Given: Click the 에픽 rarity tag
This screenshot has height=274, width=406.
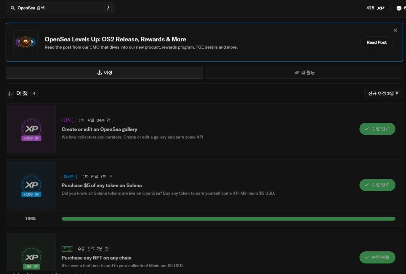Looking at the screenshot, I should point(67,120).
